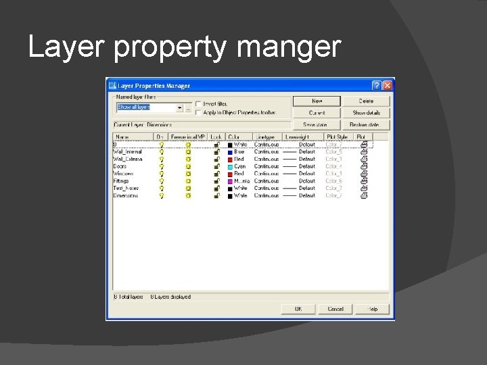This screenshot has height=365, width=487.
Task: Create a layer with the New button
Action: [317, 101]
